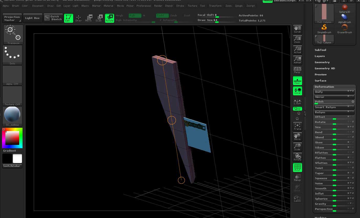Expand the SubTool palette section
The width and height of the screenshot is (360, 218).
pos(320,50)
